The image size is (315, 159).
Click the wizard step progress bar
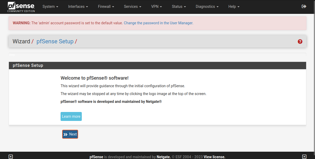(157, 55)
